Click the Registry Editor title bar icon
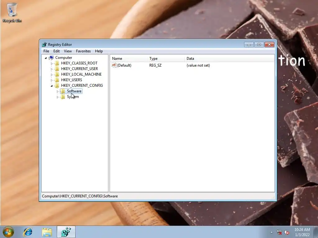The width and height of the screenshot is (318, 238). coord(44,45)
